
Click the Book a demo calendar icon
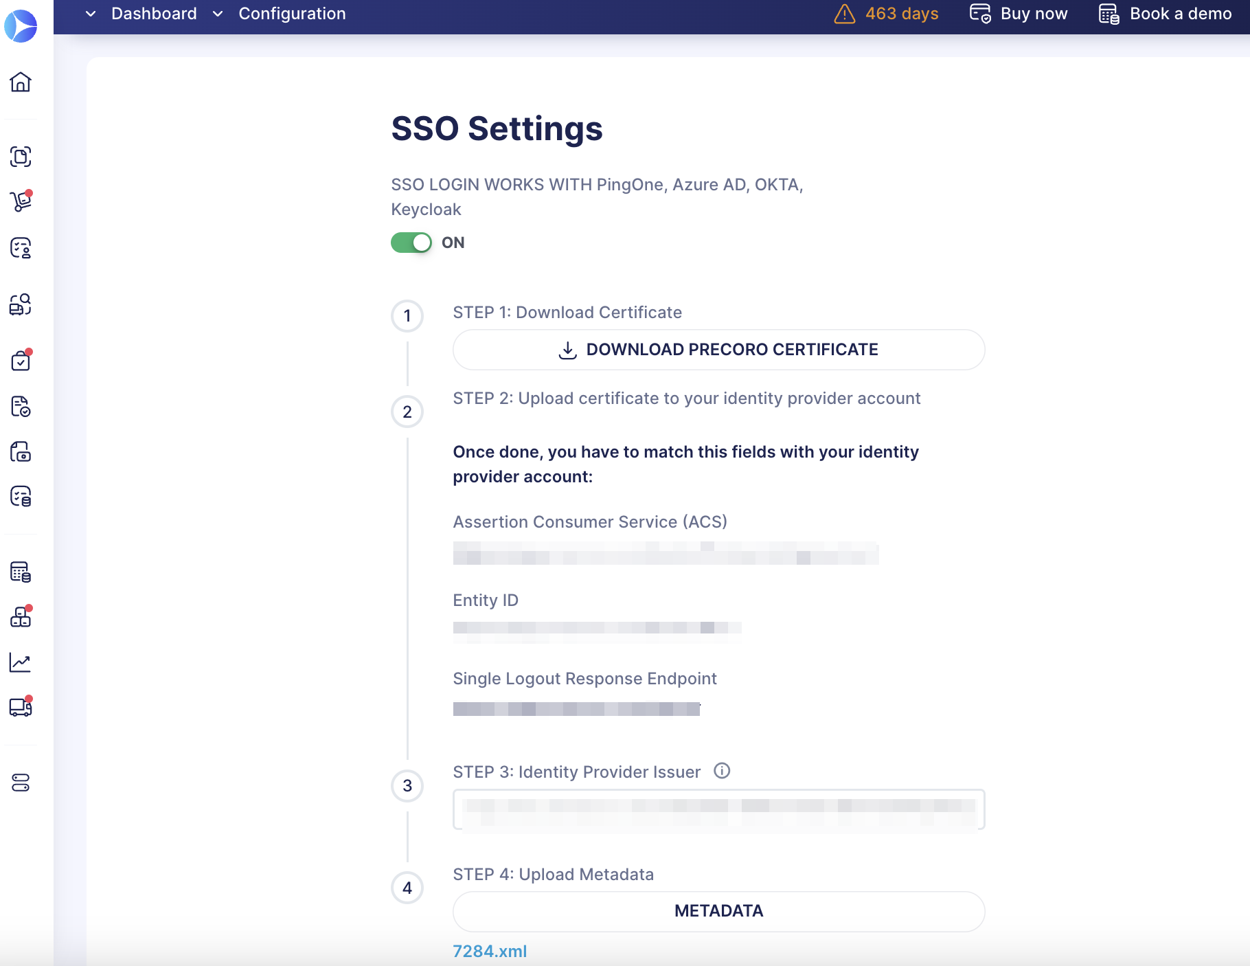coord(1109,14)
